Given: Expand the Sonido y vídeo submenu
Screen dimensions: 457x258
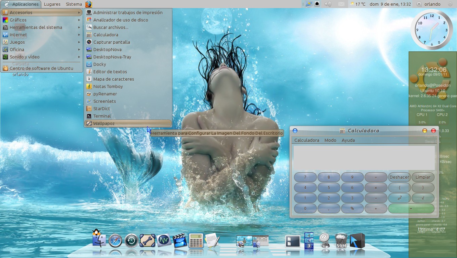Looking at the screenshot, I should point(42,57).
